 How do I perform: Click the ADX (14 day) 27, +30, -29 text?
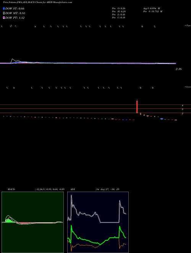point(107,189)
